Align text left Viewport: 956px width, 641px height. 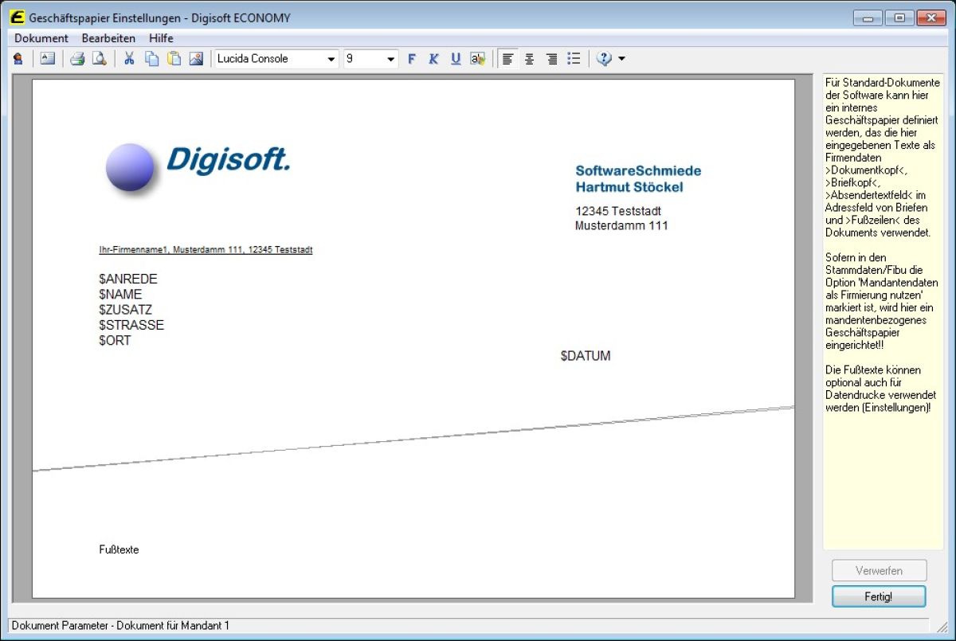(507, 59)
